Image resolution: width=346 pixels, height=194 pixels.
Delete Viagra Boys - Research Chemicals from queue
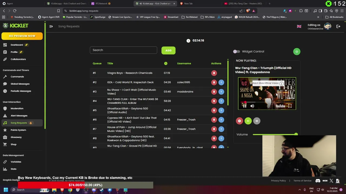pos(214,73)
